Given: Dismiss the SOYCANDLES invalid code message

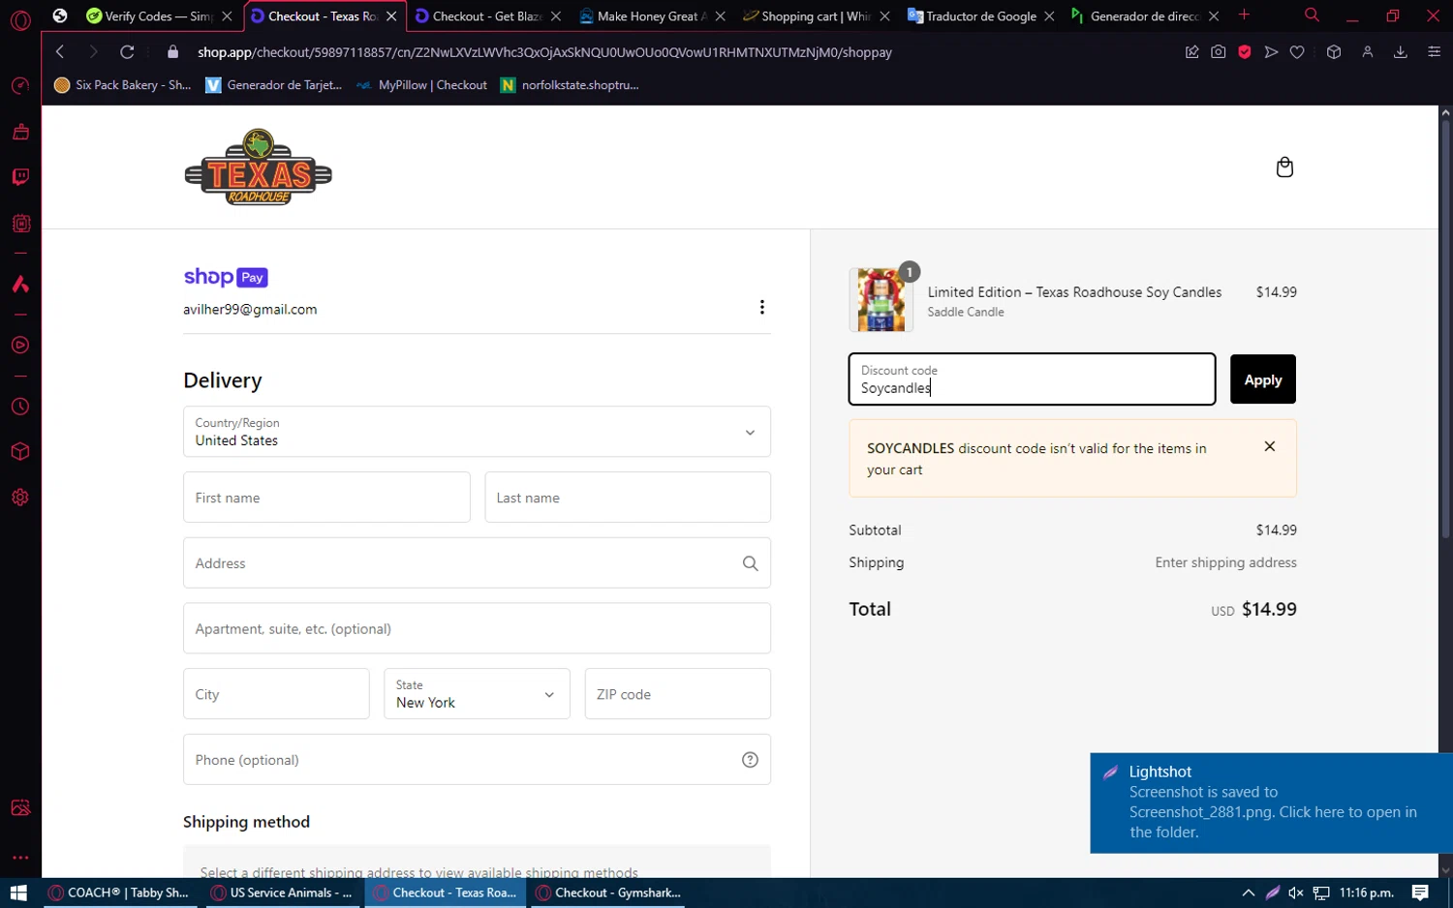Looking at the screenshot, I should point(1270,446).
